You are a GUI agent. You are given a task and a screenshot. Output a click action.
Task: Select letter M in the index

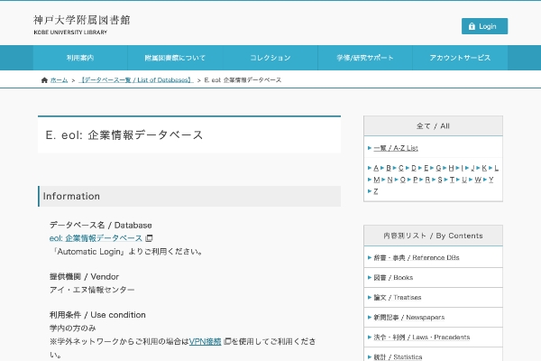tap(376, 180)
